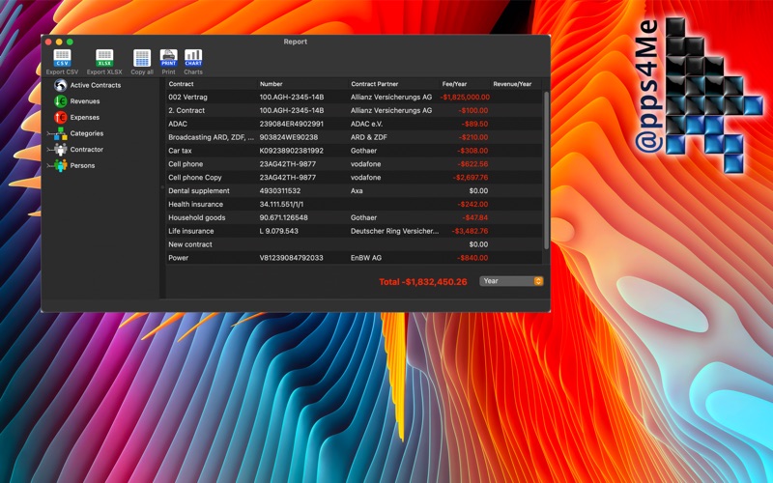
Task: Select the New contract row
Action: pos(354,244)
